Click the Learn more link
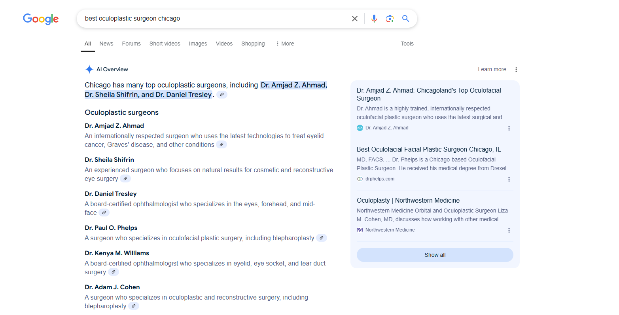619x315 pixels. [x=492, y=69]
